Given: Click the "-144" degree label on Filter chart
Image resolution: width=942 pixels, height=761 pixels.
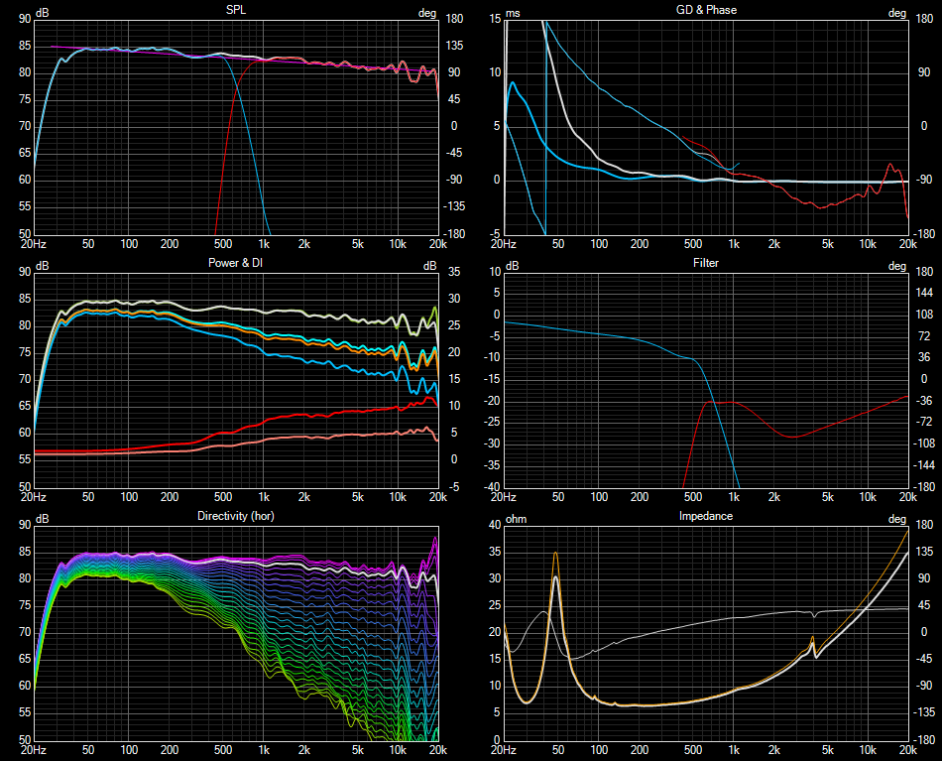Looking at the screenshot, I should pos(923,464).
